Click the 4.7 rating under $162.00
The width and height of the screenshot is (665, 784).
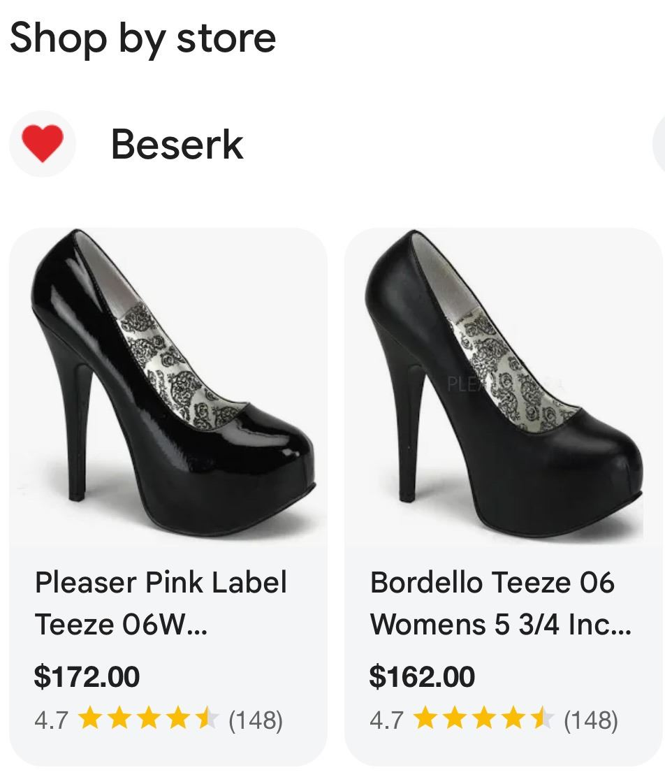386,720
